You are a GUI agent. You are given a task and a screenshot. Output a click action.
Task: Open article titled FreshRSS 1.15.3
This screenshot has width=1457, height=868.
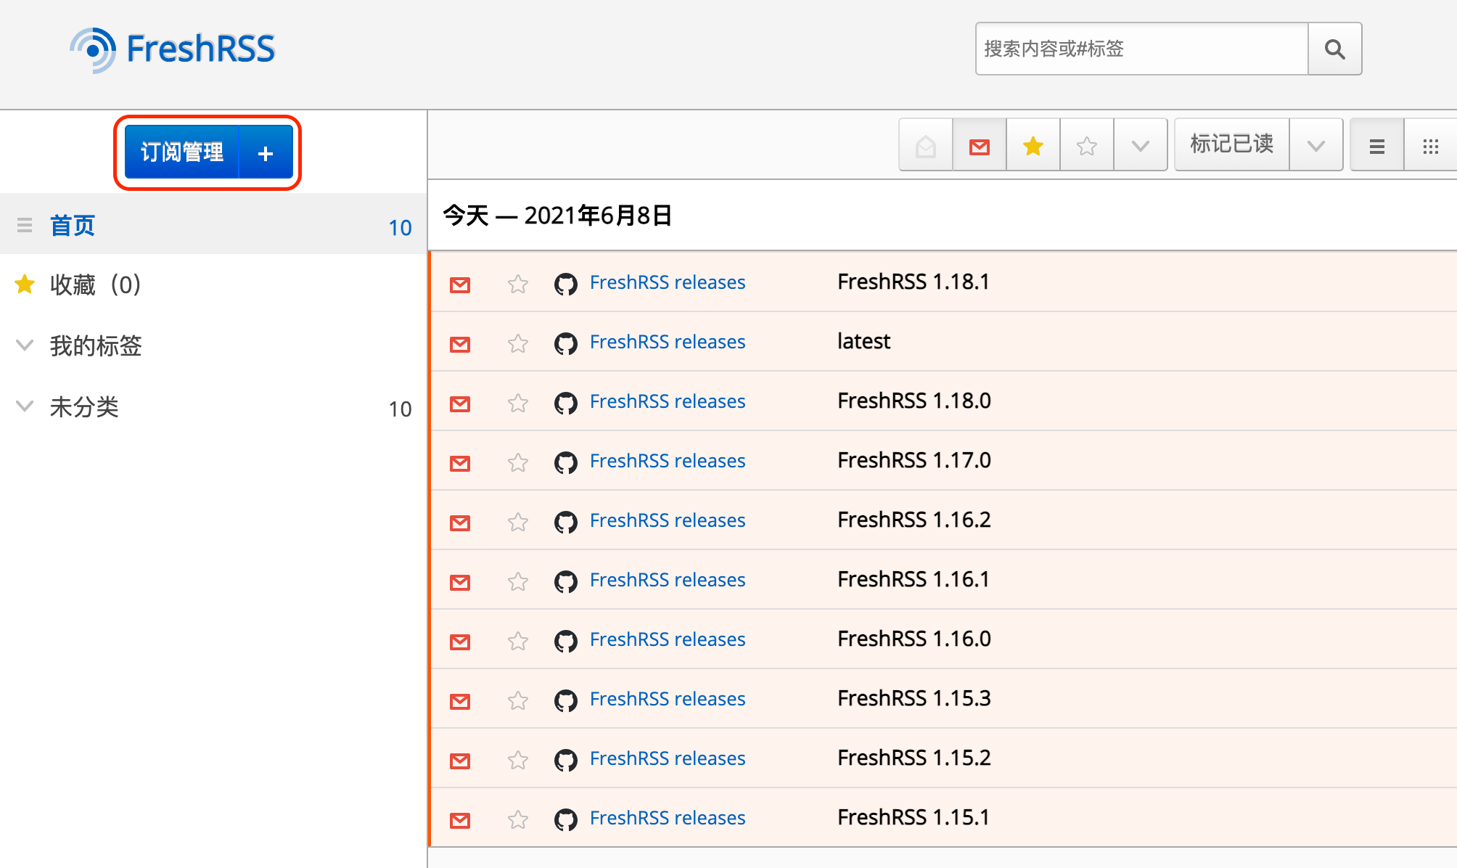(914, 698)
